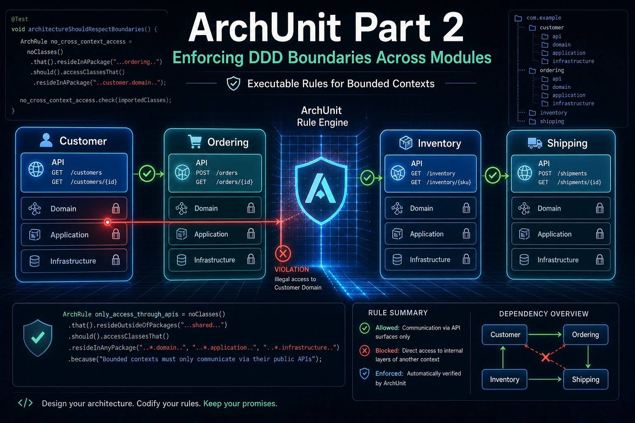Click the shield icon beside Executable Rules

tap(234, 83)
